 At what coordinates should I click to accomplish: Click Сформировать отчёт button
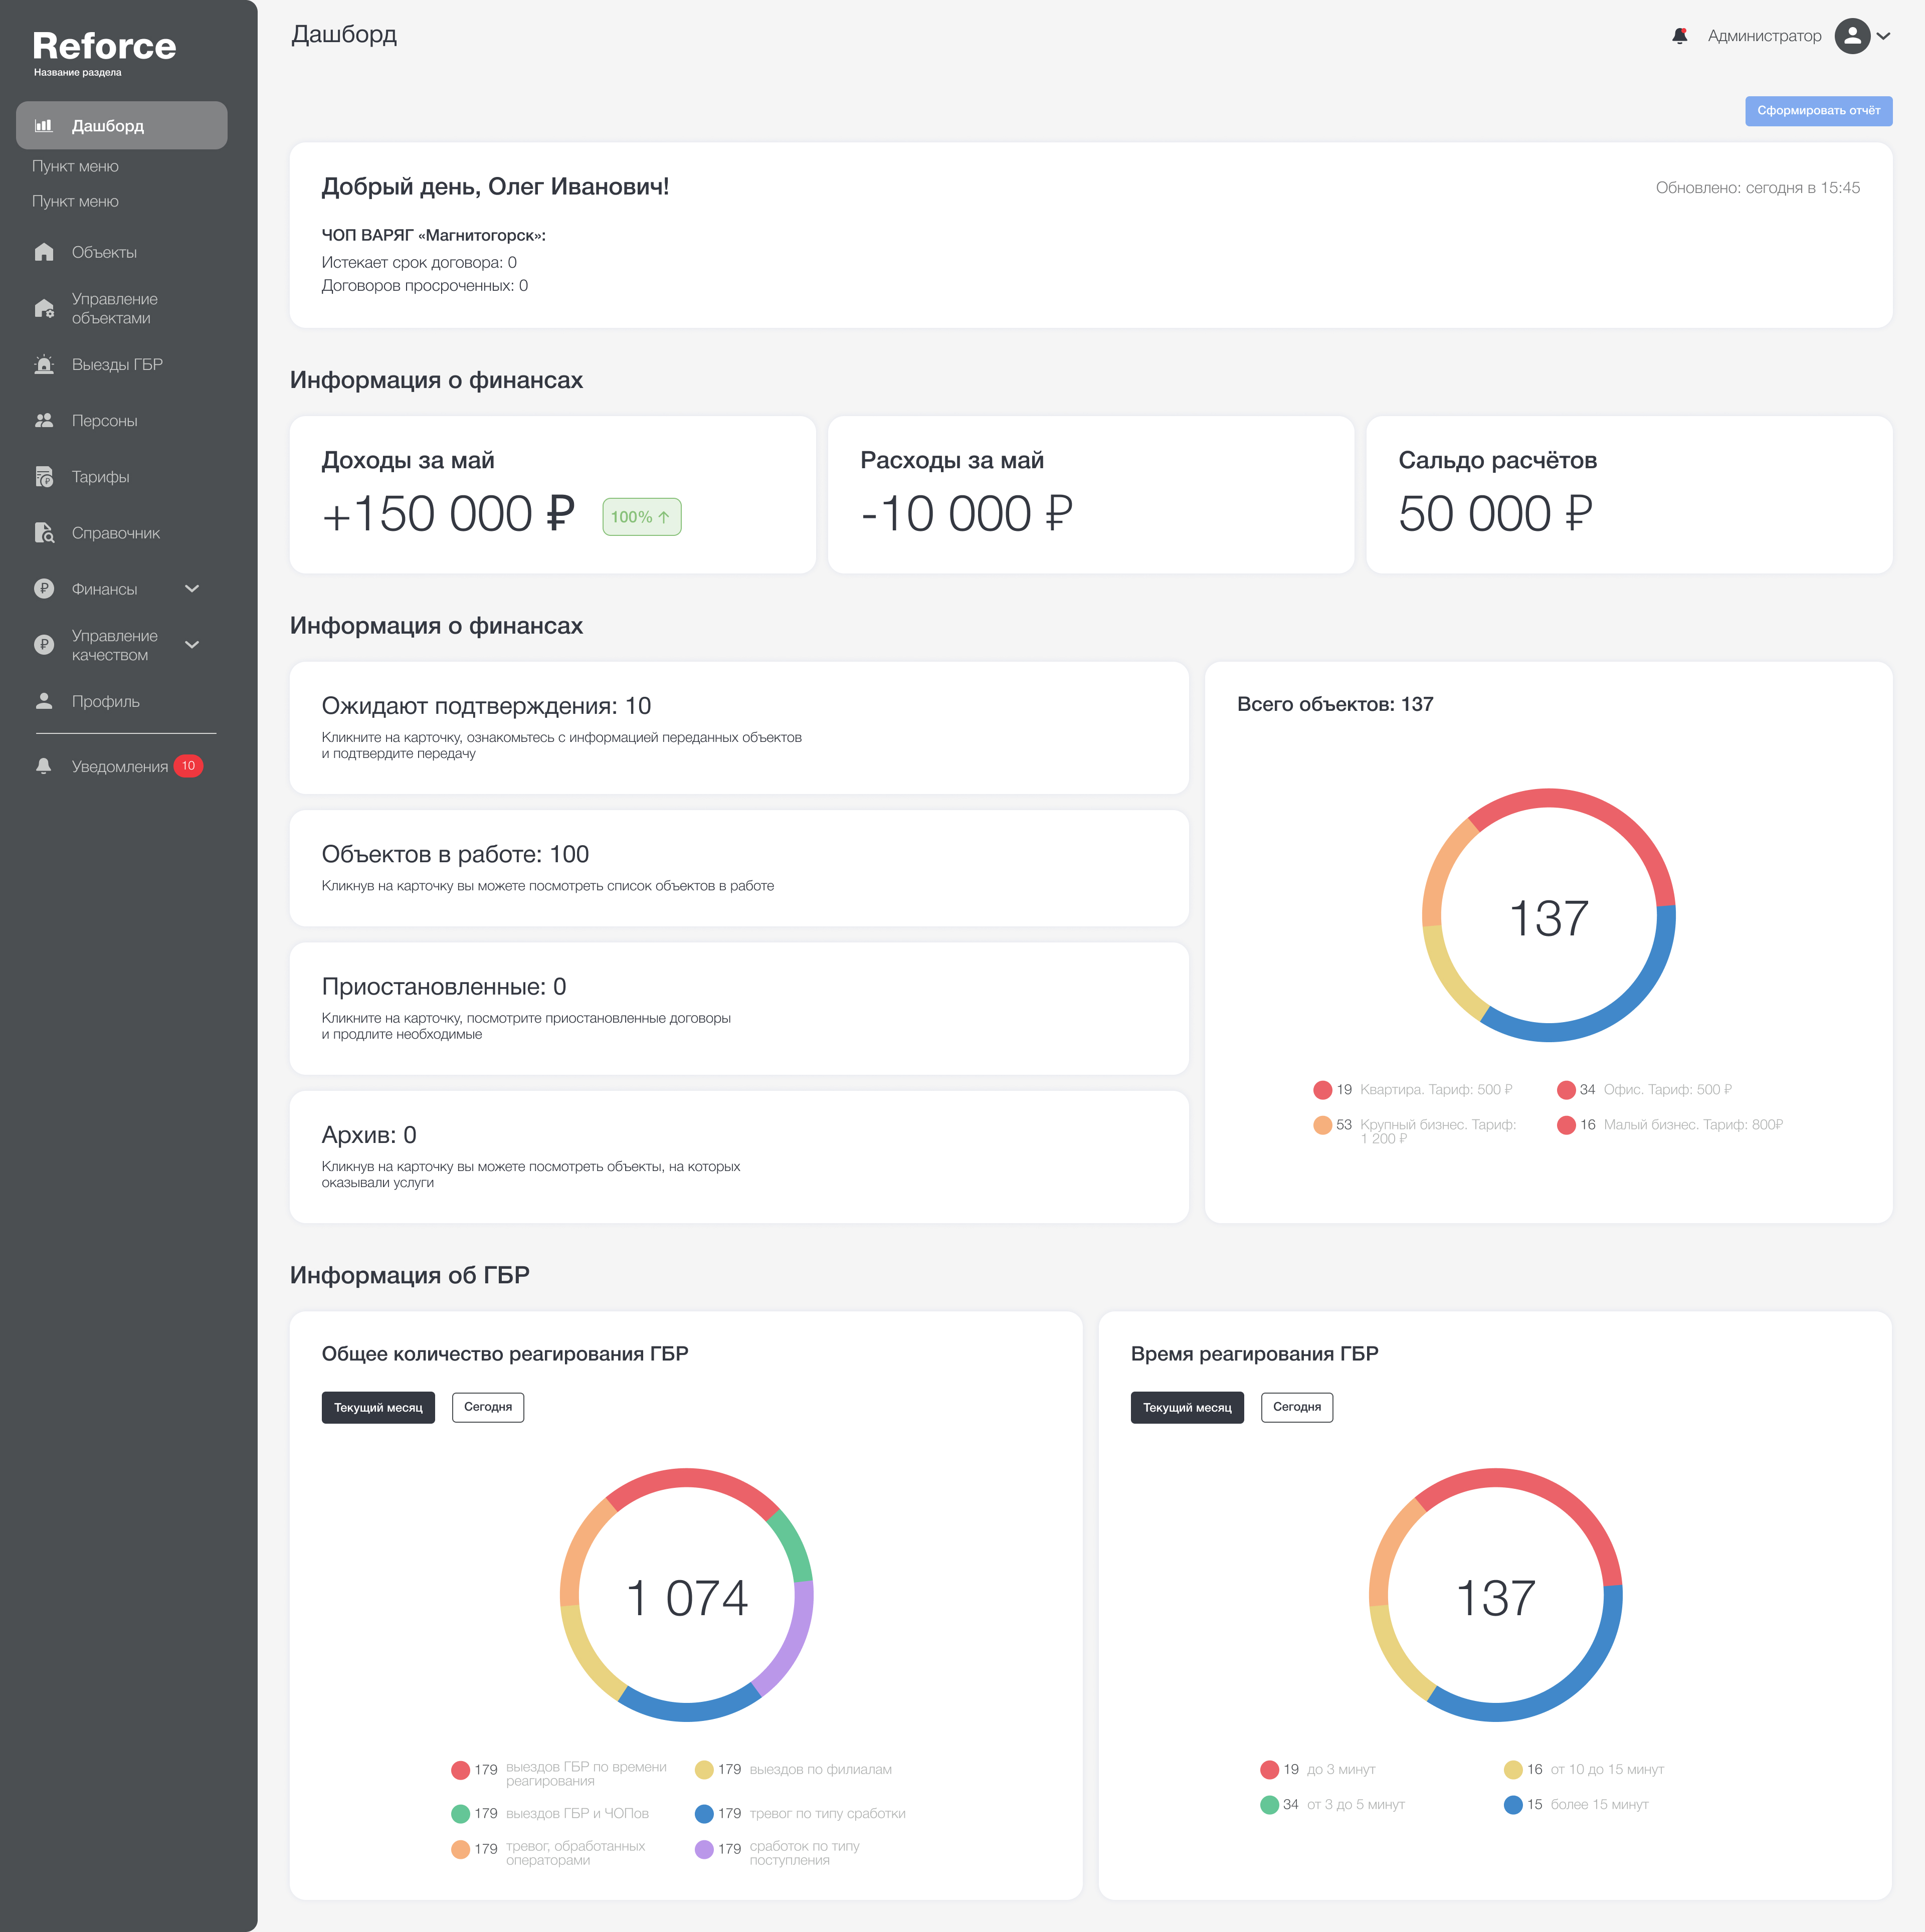pos(1818,111)
